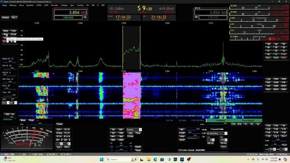
Task: Click the TX FL button
Action: pos(223,147)
